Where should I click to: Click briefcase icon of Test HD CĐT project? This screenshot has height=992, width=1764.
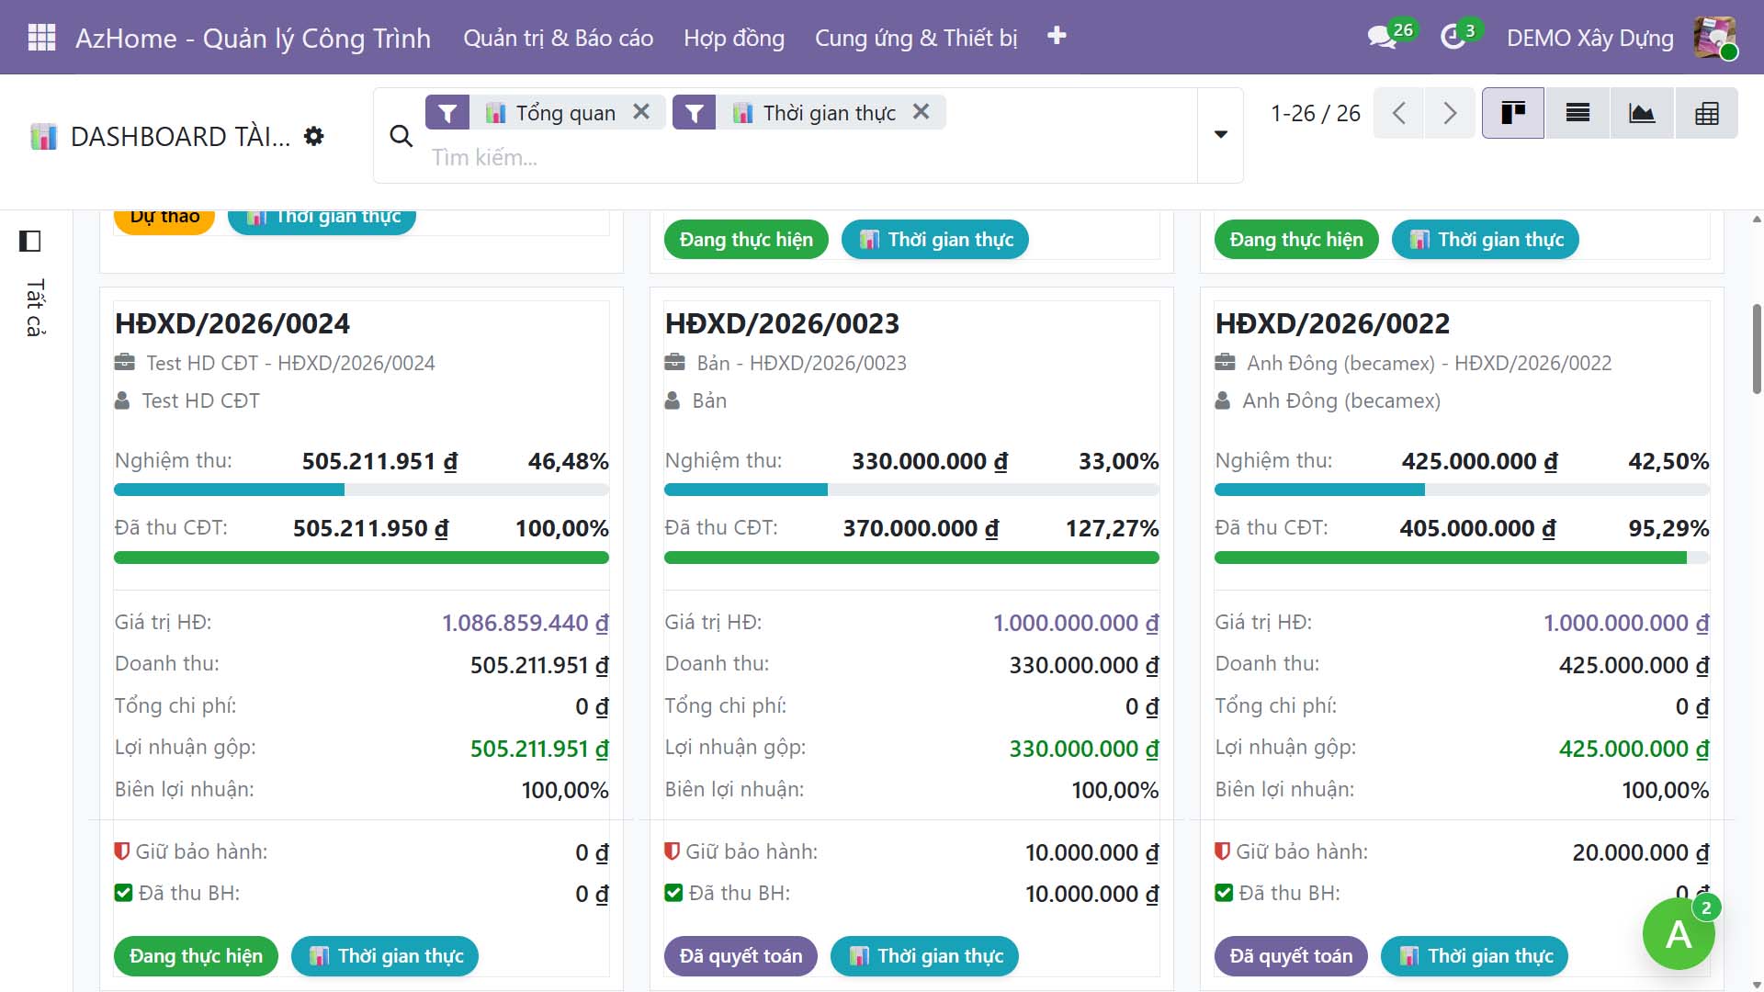point(124,362)
